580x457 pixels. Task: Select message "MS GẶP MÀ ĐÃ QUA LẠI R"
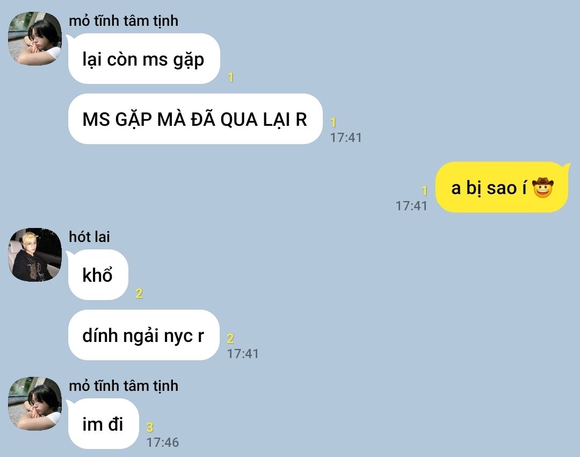(x=195, y=119)
